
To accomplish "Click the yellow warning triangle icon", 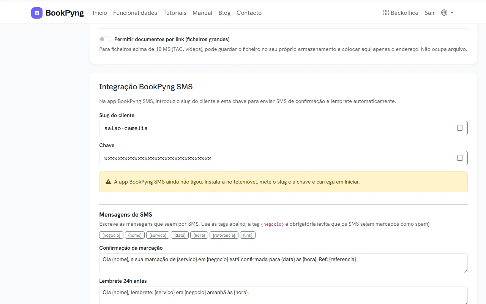I will point(108,182).
